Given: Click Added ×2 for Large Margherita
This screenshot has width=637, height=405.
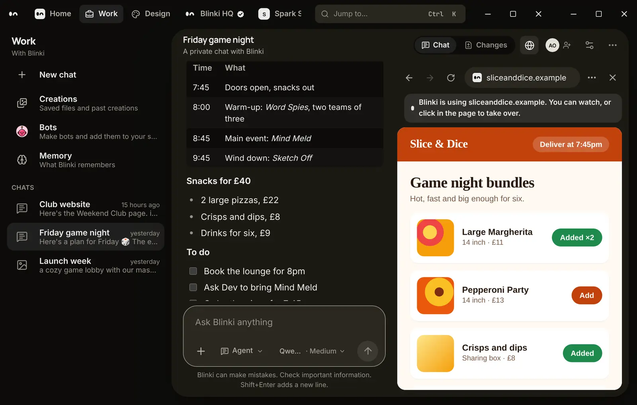Looking at the screenshot, I should point(577,238).
